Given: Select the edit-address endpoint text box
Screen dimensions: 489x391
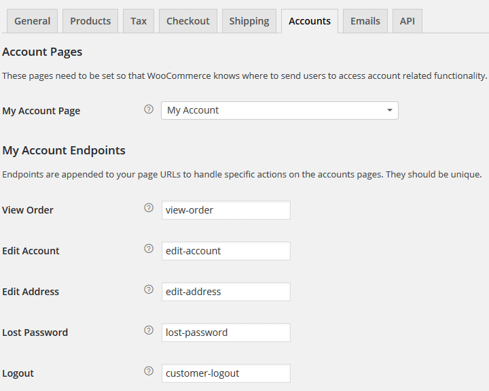Looking at the screenshot, I should 225,292.
